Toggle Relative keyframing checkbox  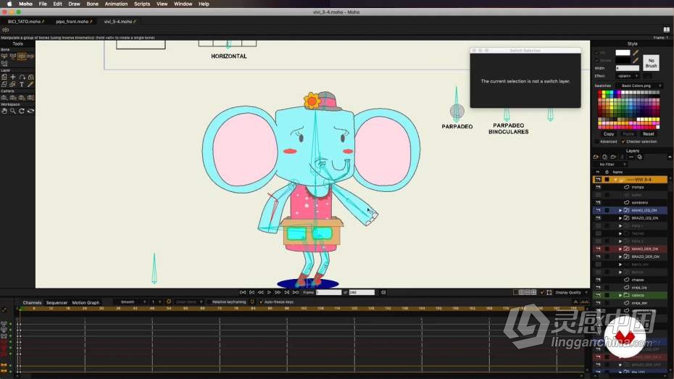[209, 302]
